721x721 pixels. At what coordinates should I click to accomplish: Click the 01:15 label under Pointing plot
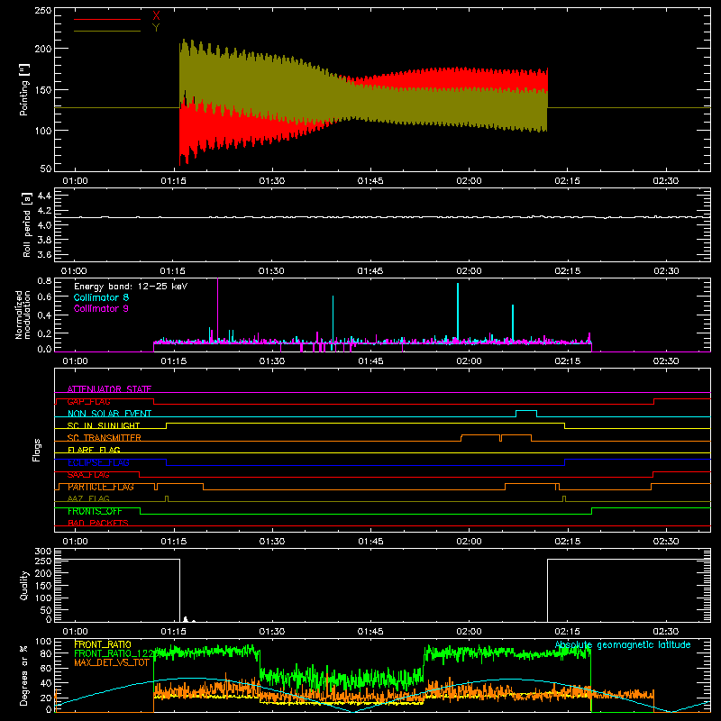(173, 181)
